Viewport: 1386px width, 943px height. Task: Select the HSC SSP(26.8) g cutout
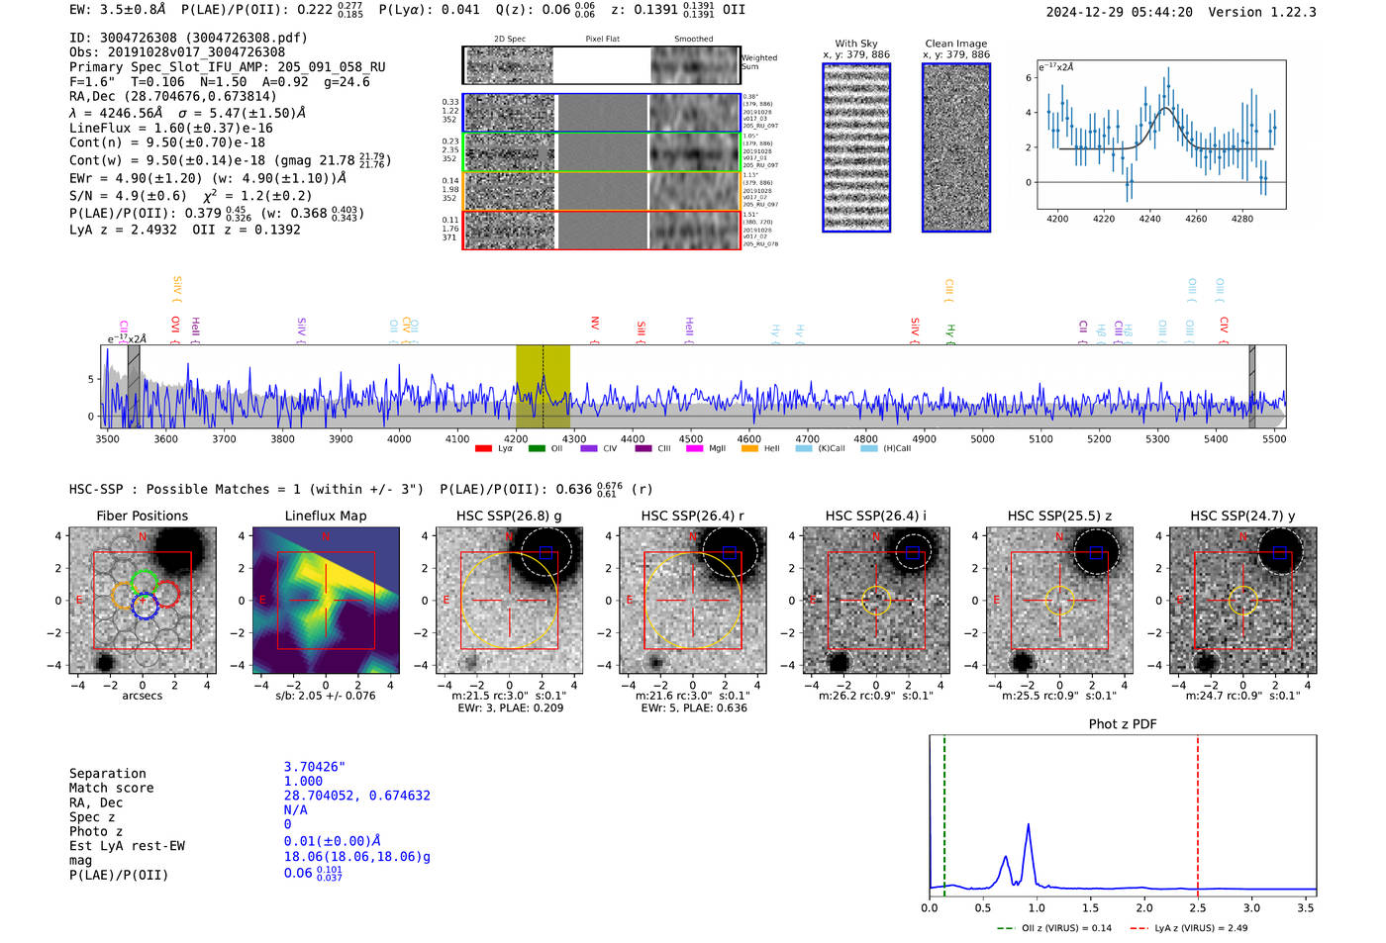point(510,601)
